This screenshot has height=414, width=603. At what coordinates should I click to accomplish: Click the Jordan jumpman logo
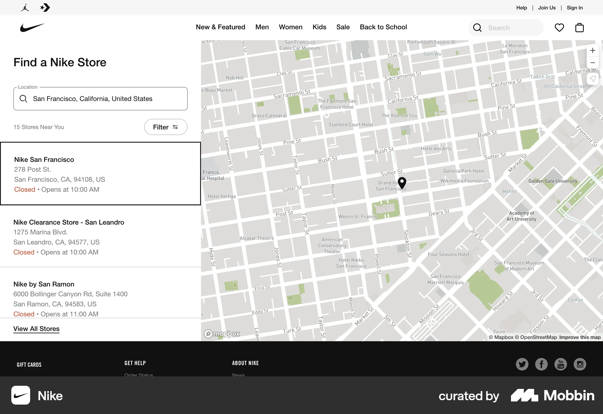click(x=25, y=7)
